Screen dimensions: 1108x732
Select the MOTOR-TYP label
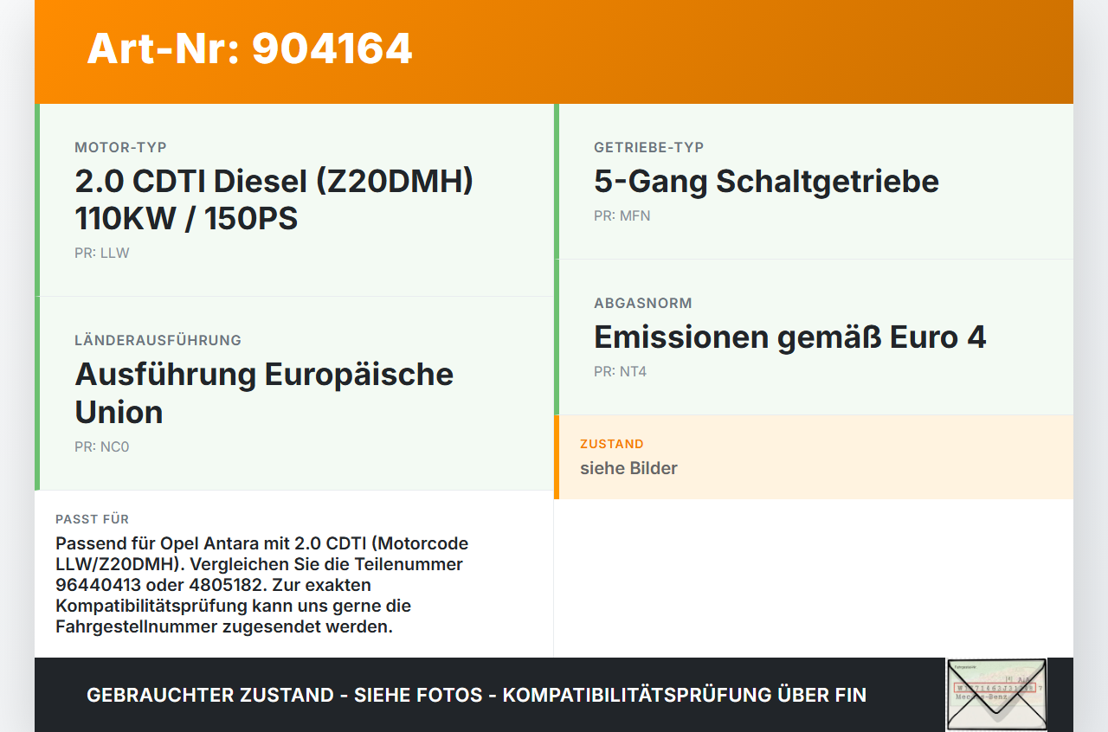tap(120, 147)
